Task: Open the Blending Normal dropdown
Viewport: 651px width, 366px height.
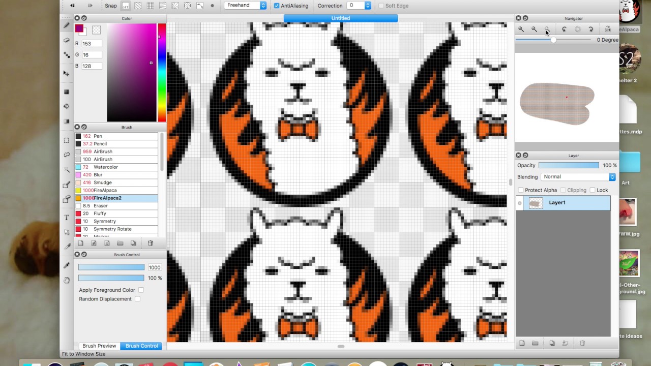Action: [x=578, y=177]
